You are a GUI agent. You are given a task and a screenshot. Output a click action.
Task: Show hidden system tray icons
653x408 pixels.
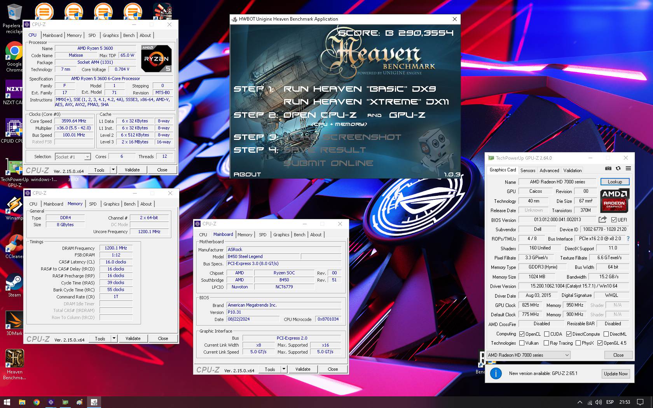(x=580, y=402)
